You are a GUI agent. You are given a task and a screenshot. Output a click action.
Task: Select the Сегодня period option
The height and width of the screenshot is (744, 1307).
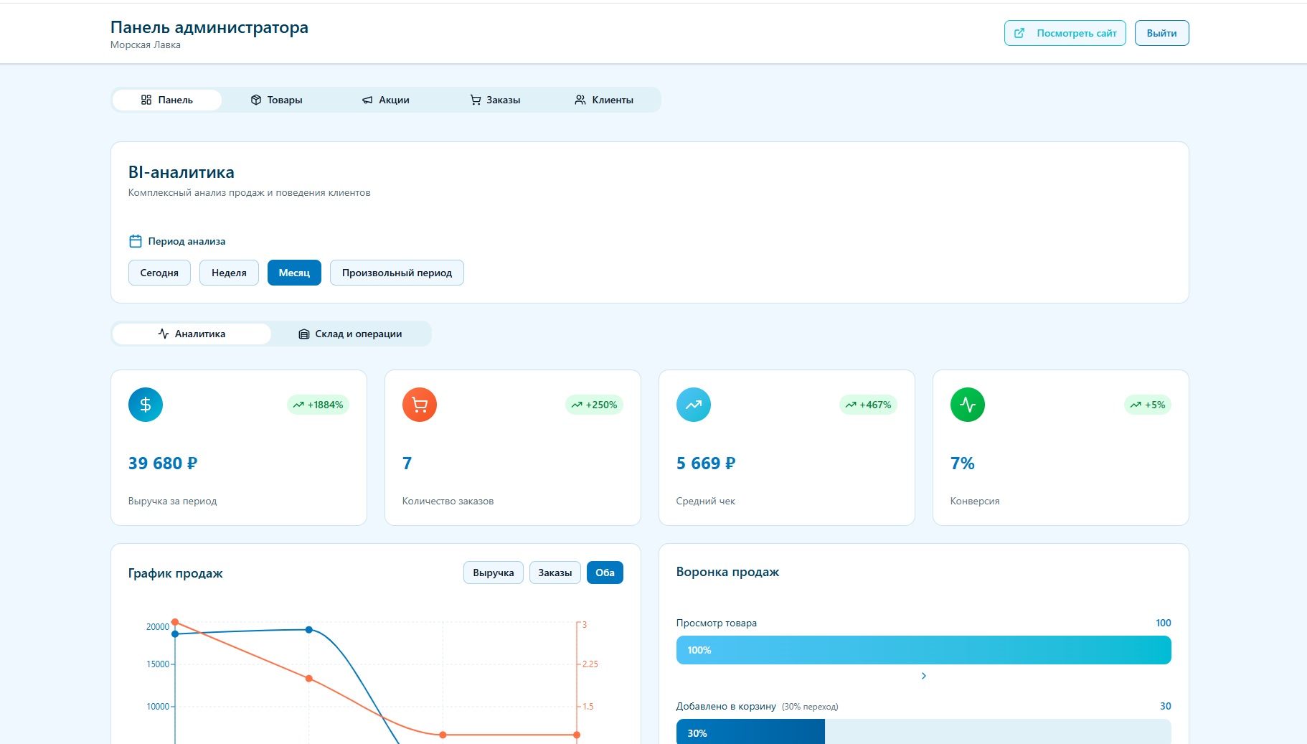click(159, 273)
